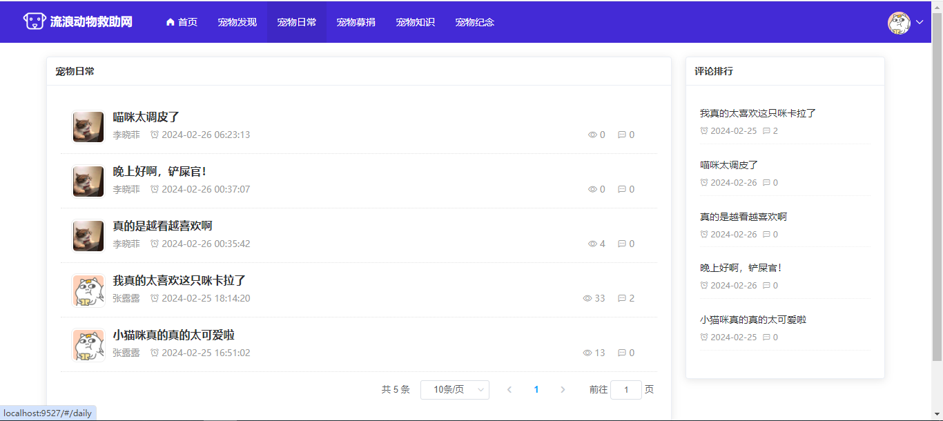Image resolution: width=943 pixels, height=421 pixels.
Task: Click comment icon in ranking under 喵咪太调皮了
Action: point(766,183)
